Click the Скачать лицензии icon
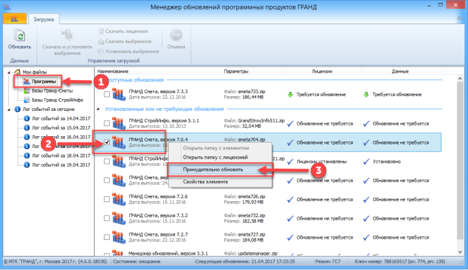 (x=101, y=31)
